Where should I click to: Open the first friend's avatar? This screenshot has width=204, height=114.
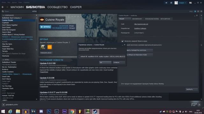point(43,47)
